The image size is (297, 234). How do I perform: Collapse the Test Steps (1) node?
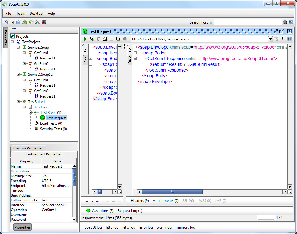click(30, 113)
